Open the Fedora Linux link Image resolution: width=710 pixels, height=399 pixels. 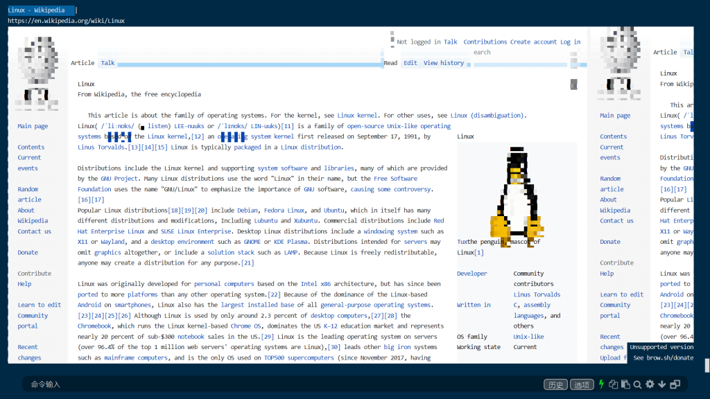[284, 211]
